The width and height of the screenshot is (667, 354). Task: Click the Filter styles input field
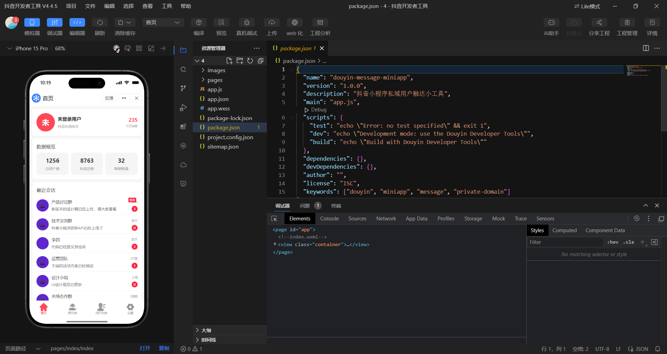pyautogui.click(x=565, y=242)
